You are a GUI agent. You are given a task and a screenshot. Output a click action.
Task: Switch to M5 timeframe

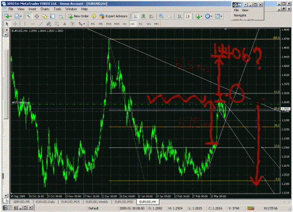click(x=101, y=24)
